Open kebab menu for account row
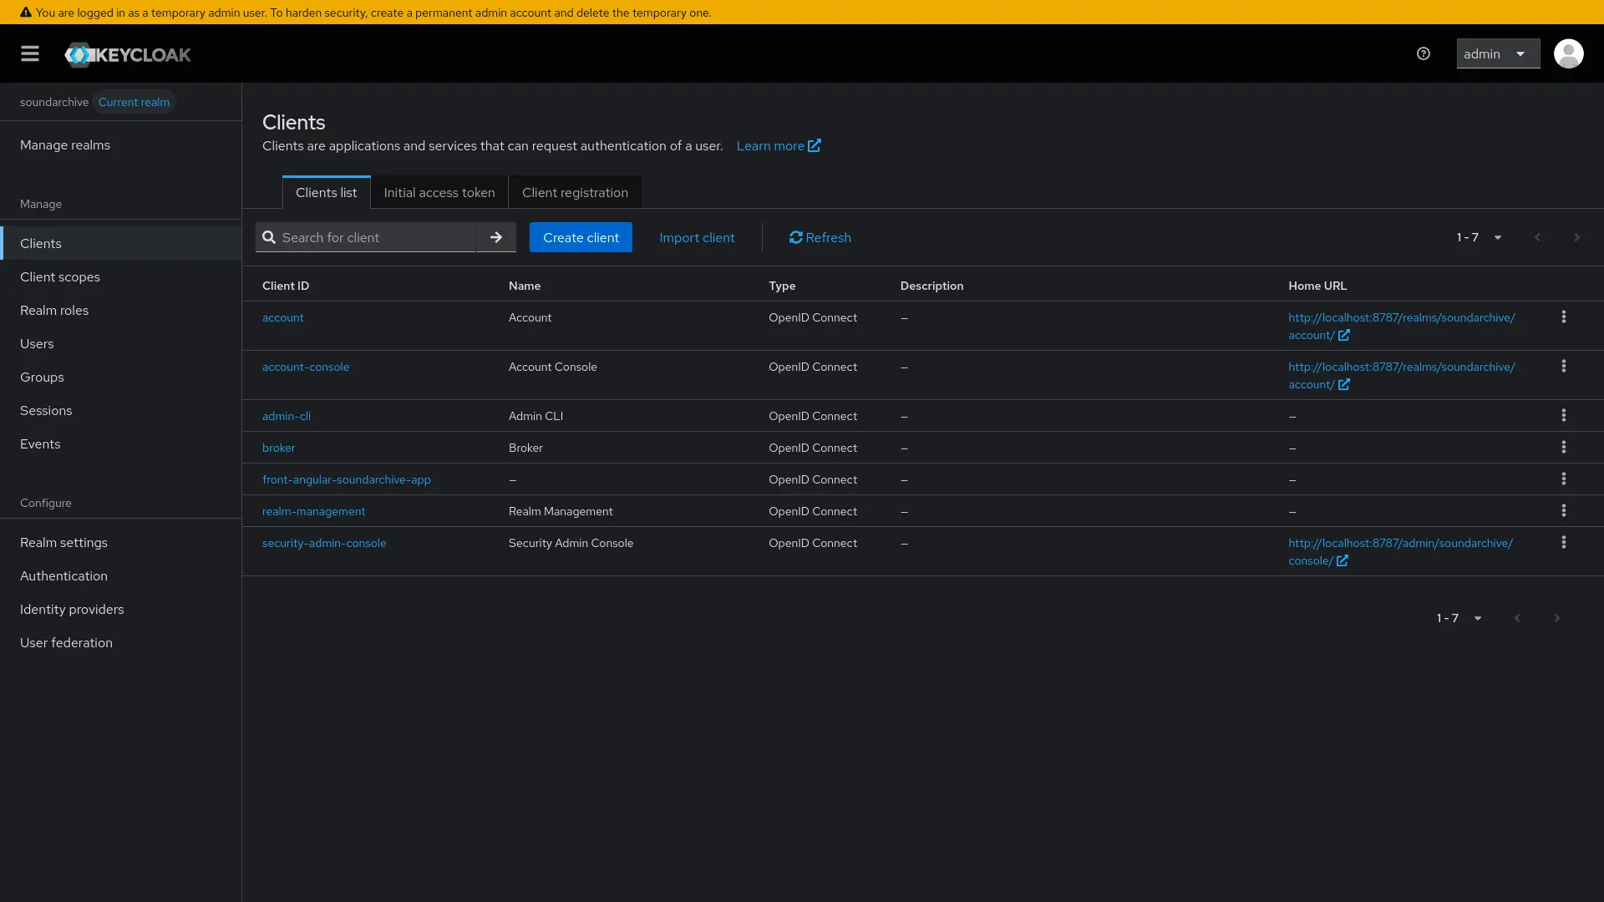 coord(1564,317)
